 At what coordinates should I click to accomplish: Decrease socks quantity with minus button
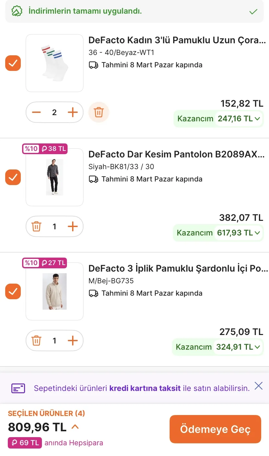click(x=36, y=113)
